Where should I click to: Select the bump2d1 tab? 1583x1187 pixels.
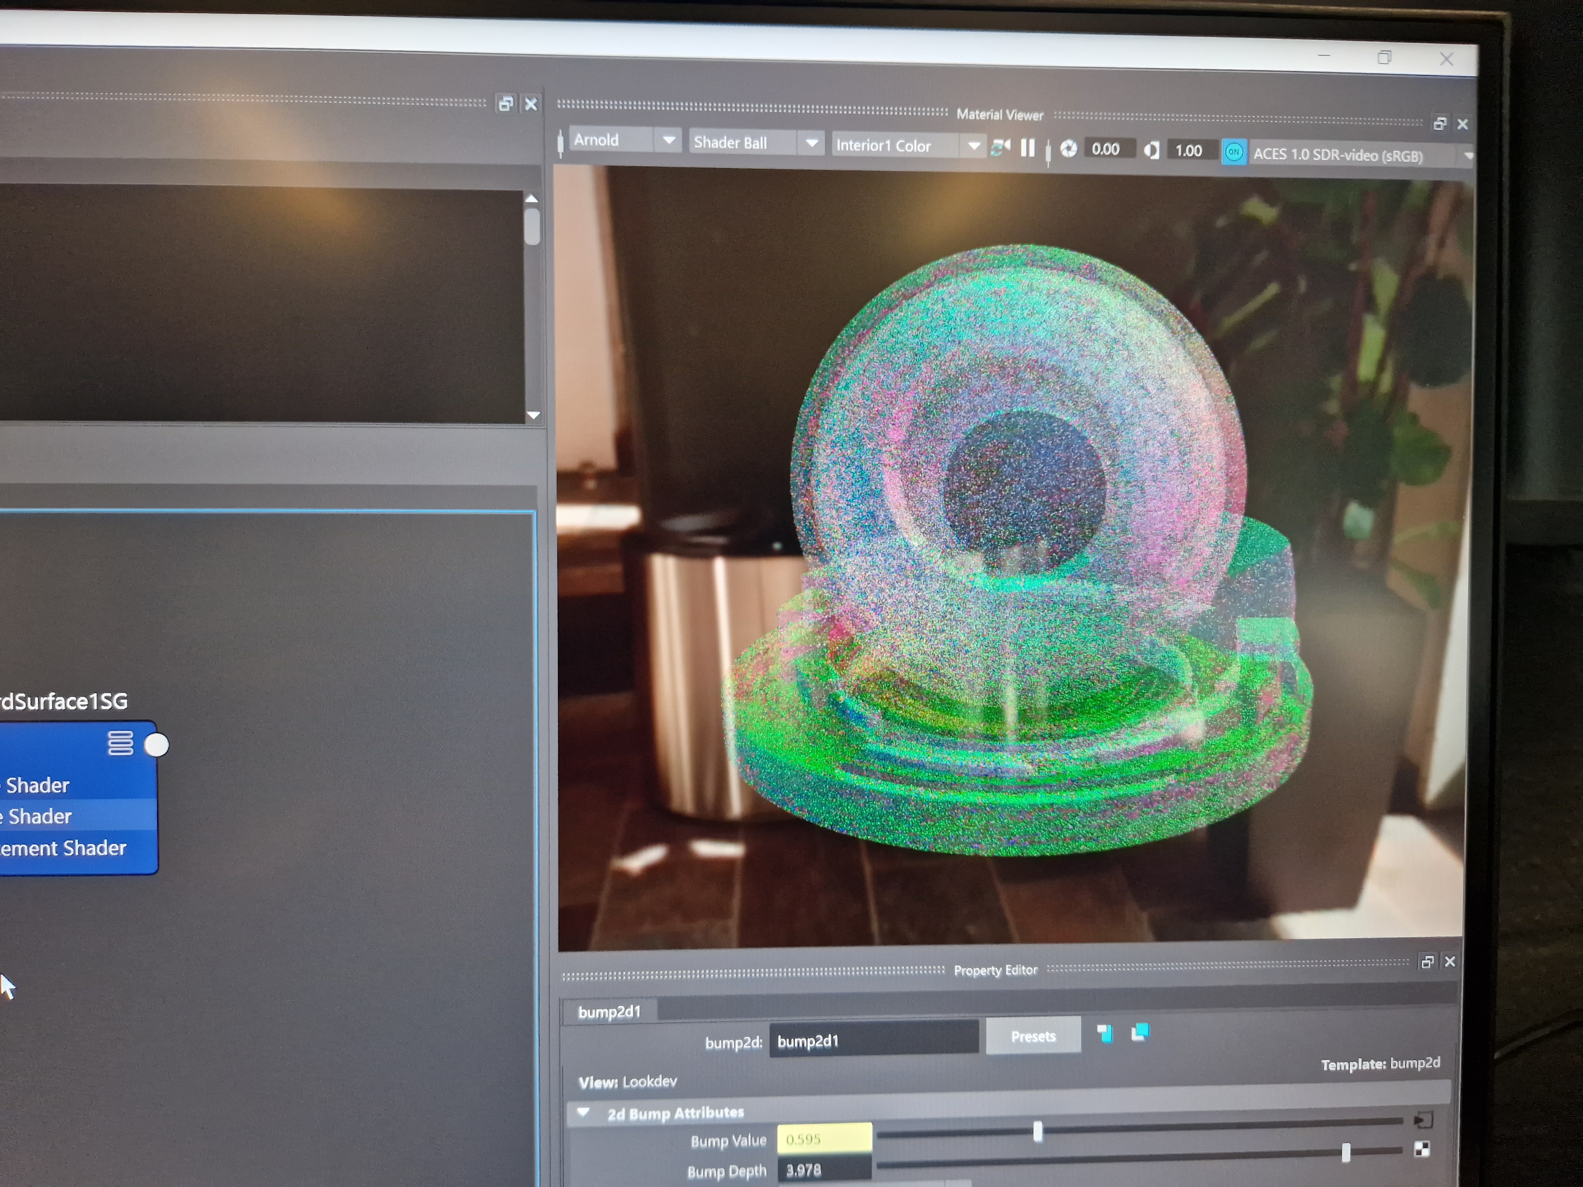[x=609, y=1011]
